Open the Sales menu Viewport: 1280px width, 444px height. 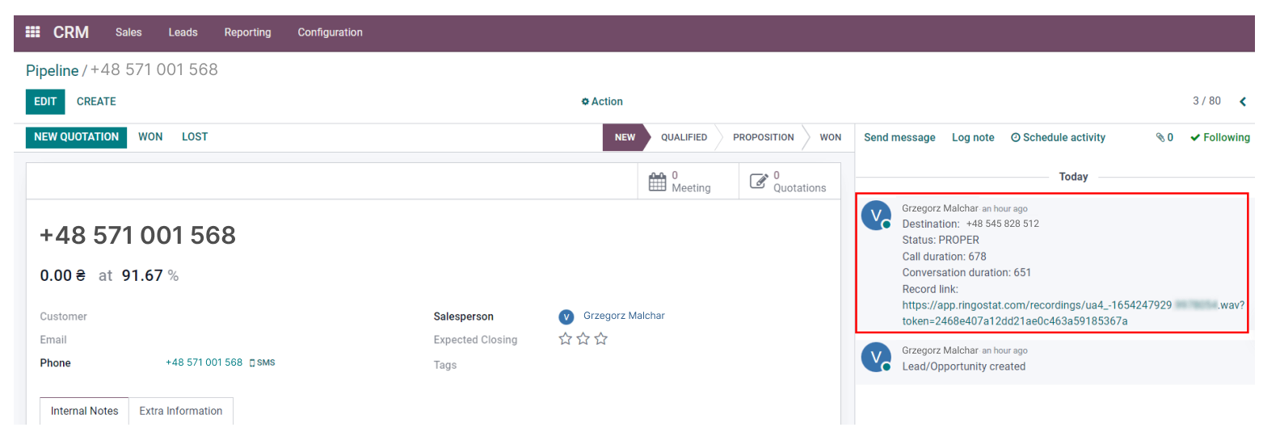coord(128,32)
